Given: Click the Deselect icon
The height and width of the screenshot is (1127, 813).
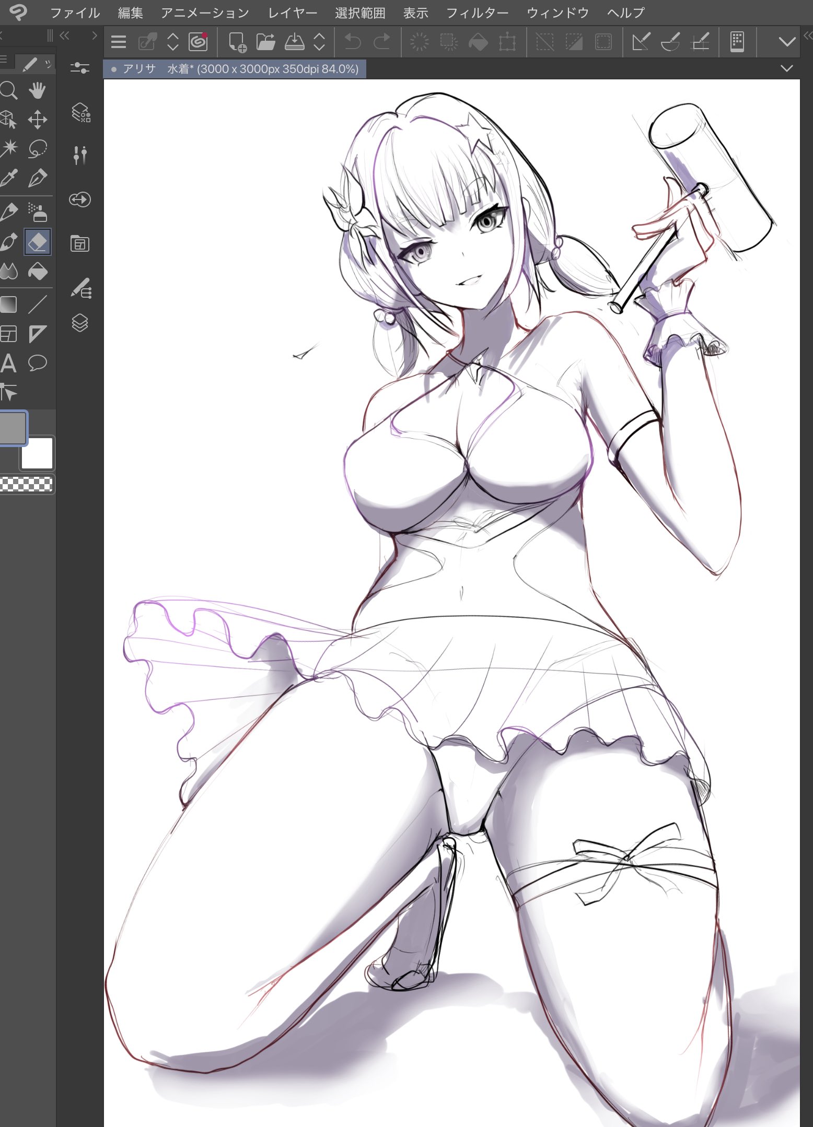Looking at the screenshot, I should [x=544, y=42].
